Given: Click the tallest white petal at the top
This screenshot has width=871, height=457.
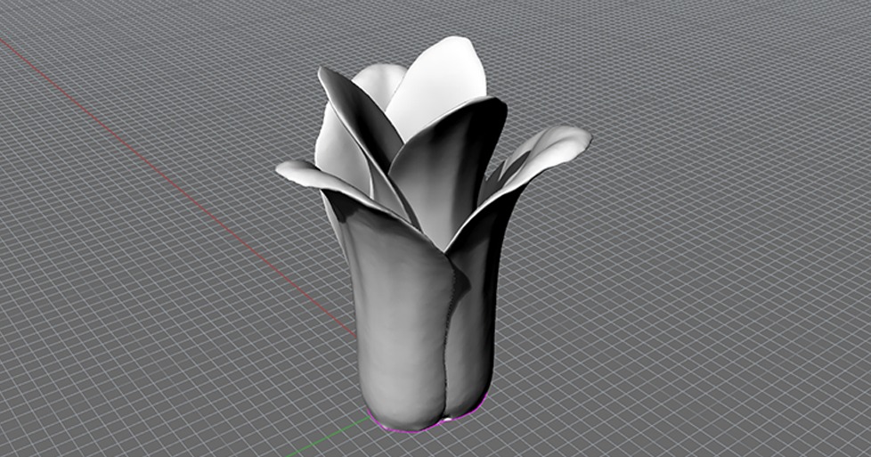Looking at the screenshot, I should click(x=441, y=85).
